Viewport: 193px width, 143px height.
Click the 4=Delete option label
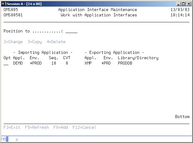pos(56,42)
